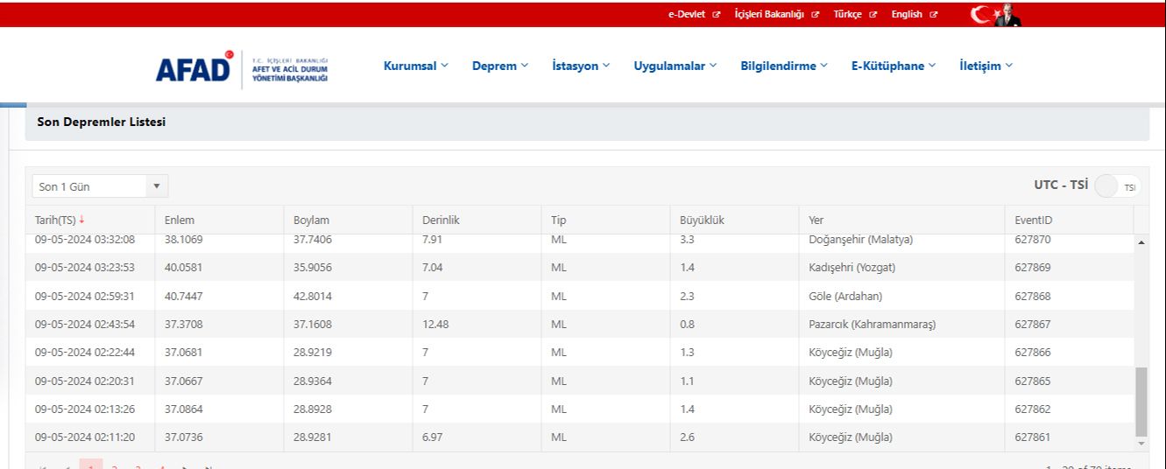This screenshot has width=1166, height=469.
Task: Click the red sort arrow on Tarih(TS)
Action: coord(82,220)
